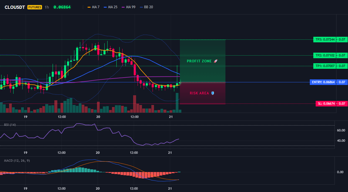This screenshot has width=348, height=192.
Task: Click the purple MA 99 color swatch
Action: [x=123, y=7]
